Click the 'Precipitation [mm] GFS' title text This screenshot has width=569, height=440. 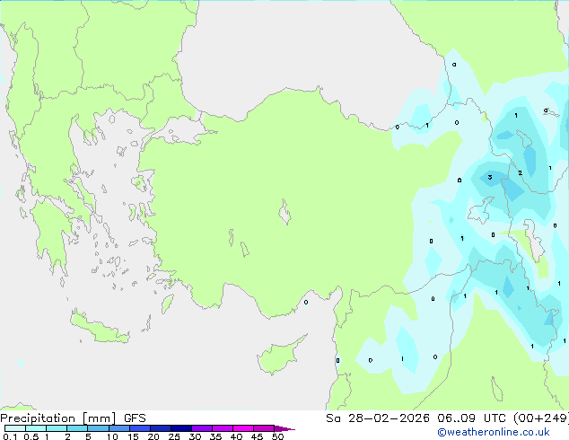click(73, 418)
